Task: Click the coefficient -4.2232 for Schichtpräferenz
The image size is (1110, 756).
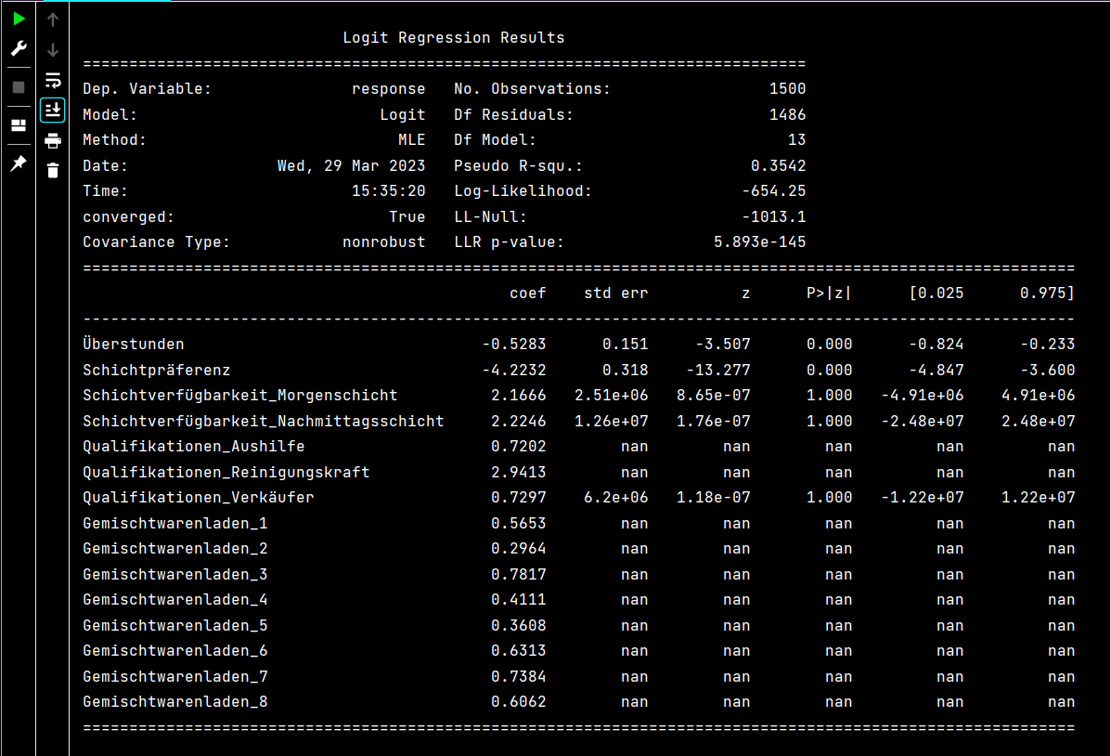Action: pos(514,370)
